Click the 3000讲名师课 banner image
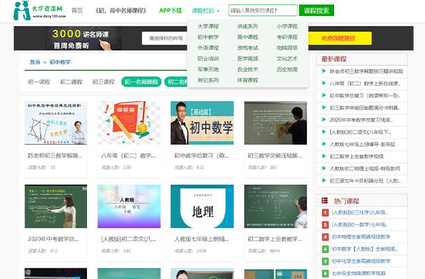The width and height of the screenshot is (425, 279). pos(83,39)
